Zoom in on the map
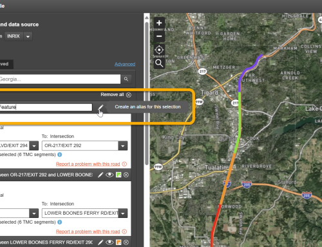The width and height of the screenshot is (322, 247). point(159,23)
